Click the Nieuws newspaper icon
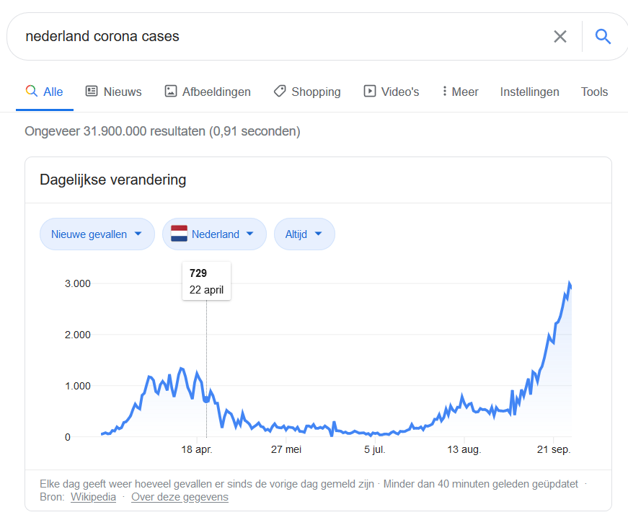Screen dimensions: 628x520 click(x=92, y=92)
